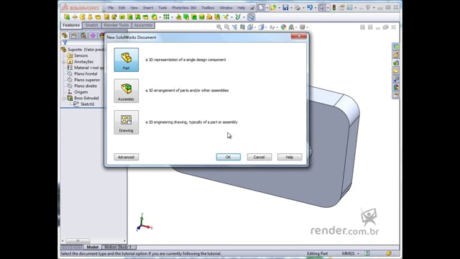Collapse the Boss-Extrude1 tree node
Viewport: 460px width, 259px height.
point(64,98)
